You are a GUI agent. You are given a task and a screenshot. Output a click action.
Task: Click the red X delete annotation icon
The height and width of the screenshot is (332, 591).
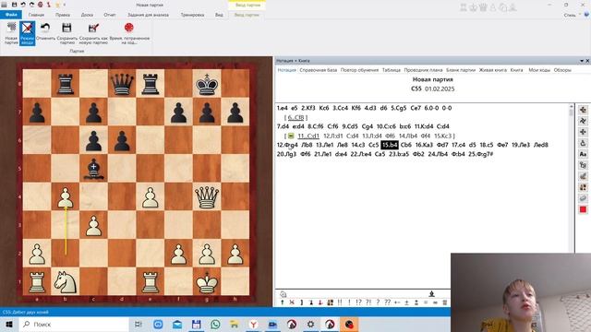point(292,302)
